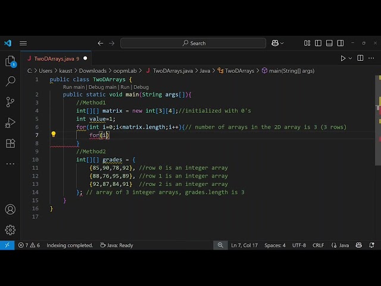Open the Manage gear icon
Viewport: 381px width, 286px height.
(x=10, y=230)
